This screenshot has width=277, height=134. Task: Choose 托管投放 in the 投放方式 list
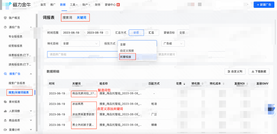[x=137, y=57]
